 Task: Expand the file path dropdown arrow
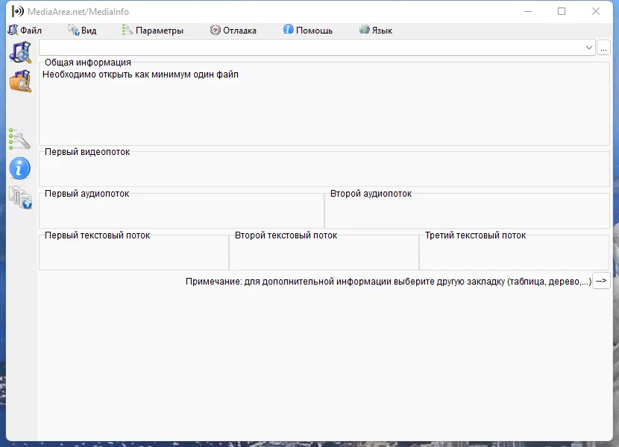pos(588,48)
